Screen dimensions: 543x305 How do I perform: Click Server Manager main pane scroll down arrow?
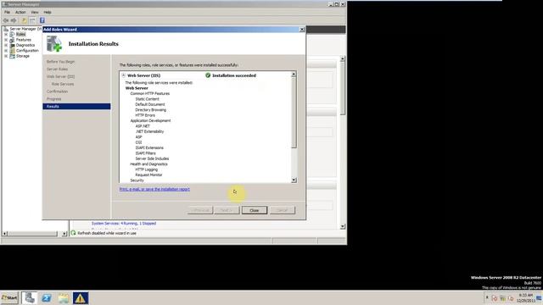click(x=343, y=226)
